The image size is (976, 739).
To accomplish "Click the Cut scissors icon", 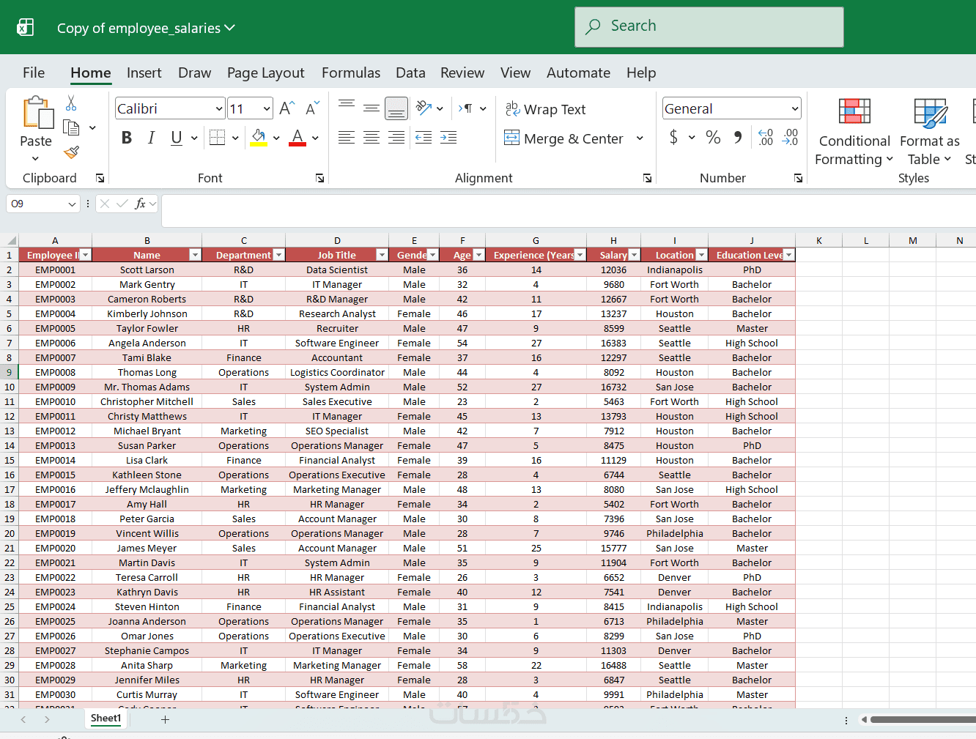I will 71,103.
